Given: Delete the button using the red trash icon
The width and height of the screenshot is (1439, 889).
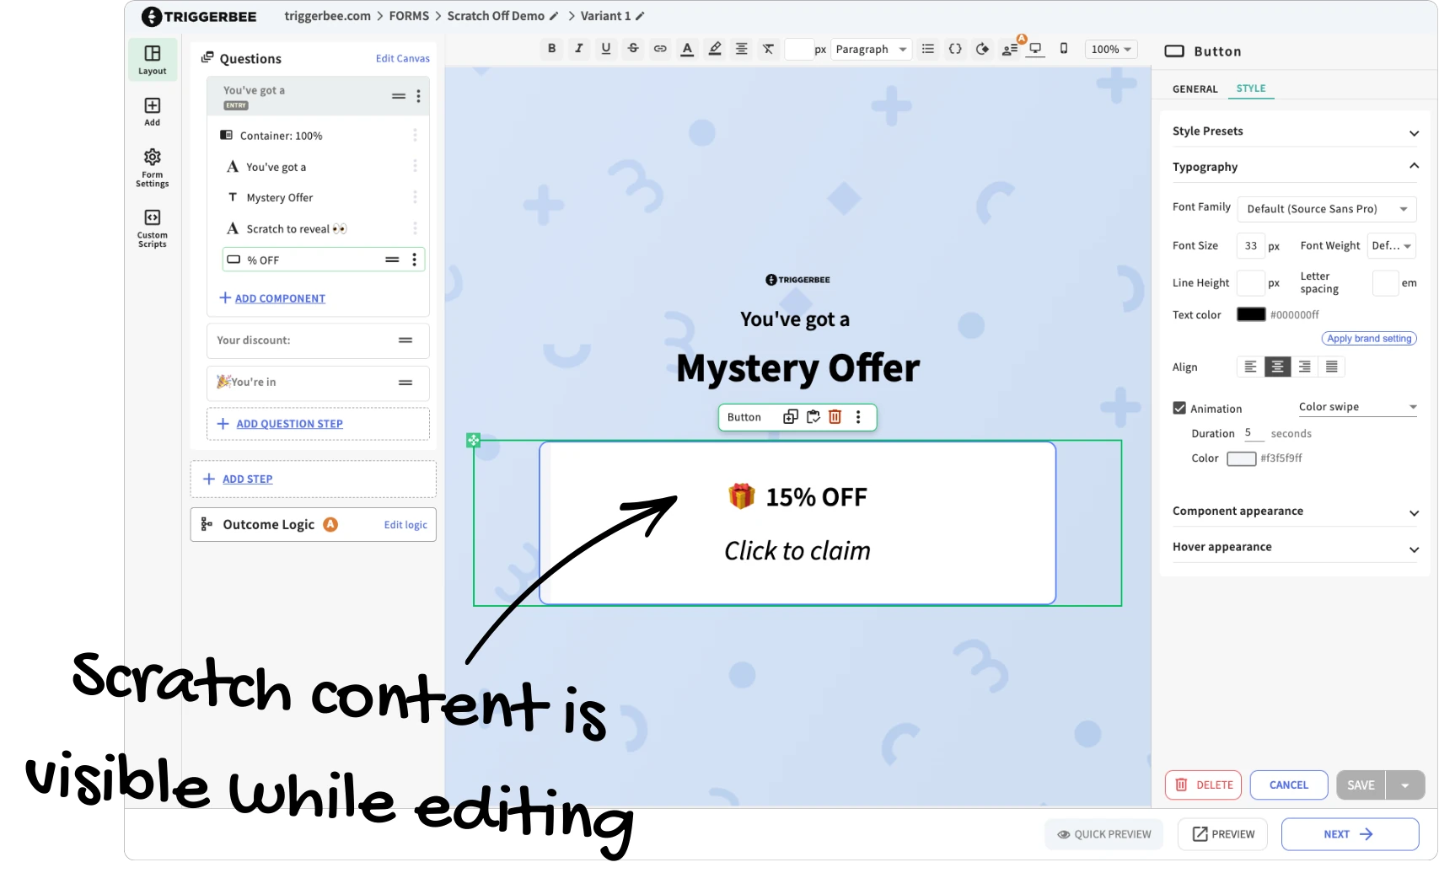Looking at the screenshot, I should [x=835, y=417].
